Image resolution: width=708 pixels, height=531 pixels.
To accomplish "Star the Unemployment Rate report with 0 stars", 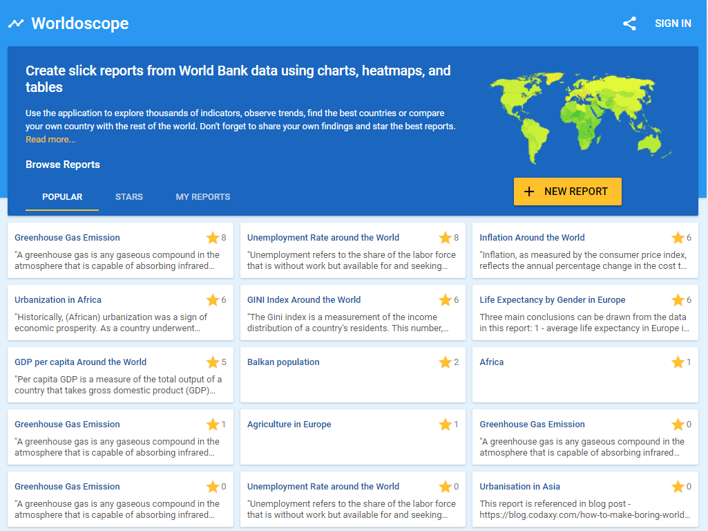I will [446, 487].
